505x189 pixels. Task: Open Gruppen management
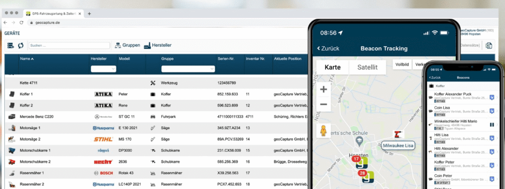point(127,45)
